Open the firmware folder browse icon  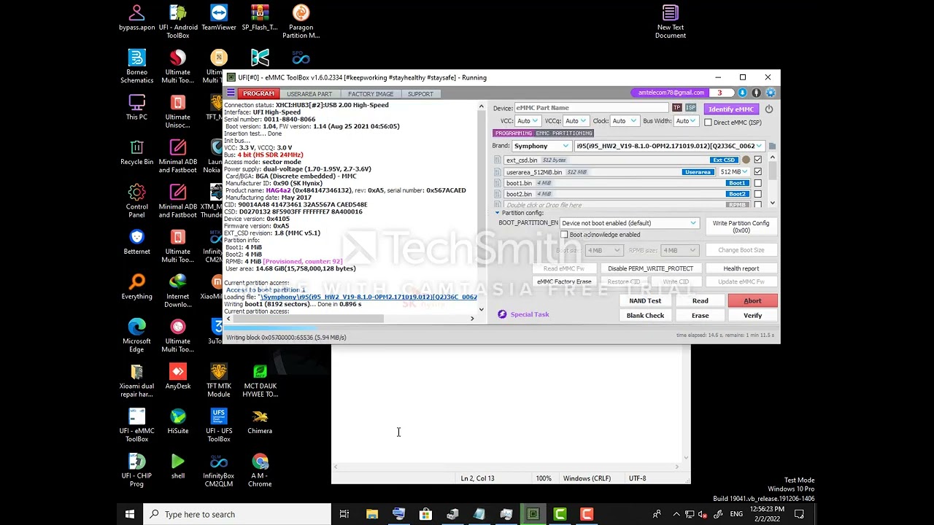[x=772, y=146]
